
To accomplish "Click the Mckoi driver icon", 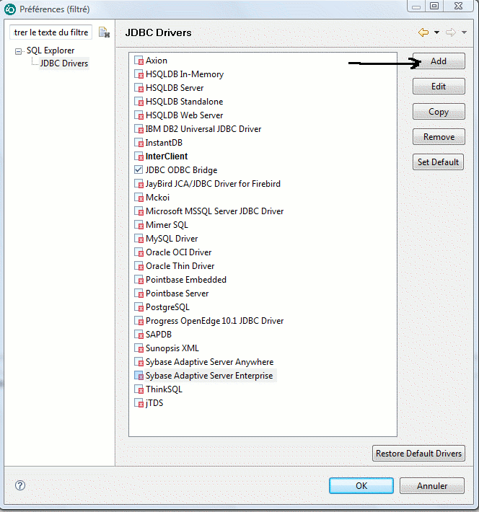I will click(139, 198).
